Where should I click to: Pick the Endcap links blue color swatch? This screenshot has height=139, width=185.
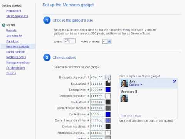click(108, 90)
